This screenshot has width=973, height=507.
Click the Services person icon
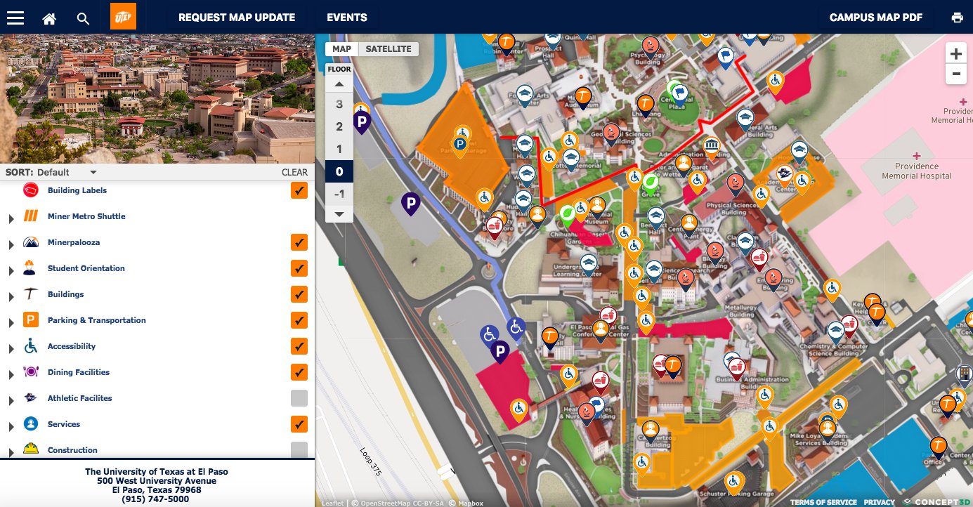[x=30, y=424]
